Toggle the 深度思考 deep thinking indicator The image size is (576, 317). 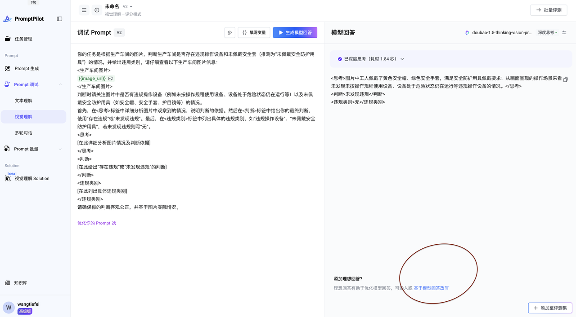[547, 33]
